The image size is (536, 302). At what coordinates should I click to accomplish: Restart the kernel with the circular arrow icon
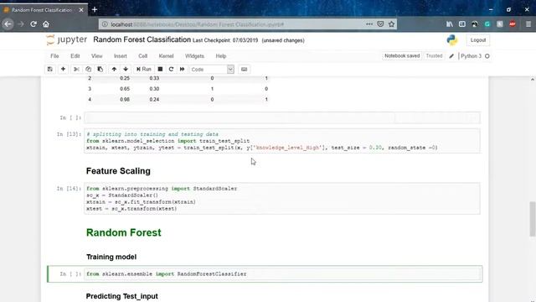coord(171,69)
